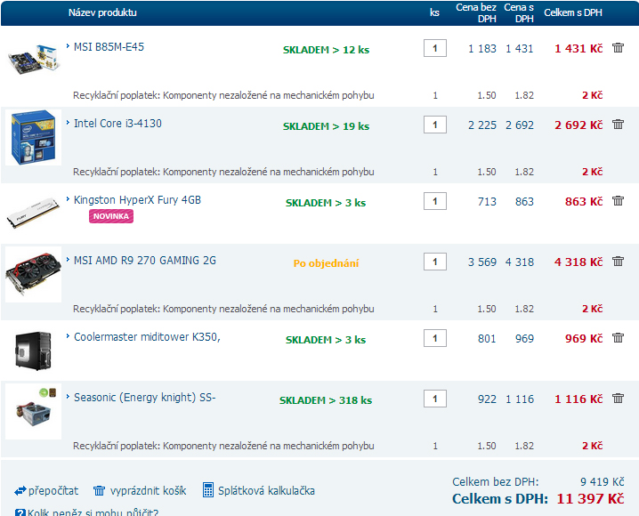Click quantity field for Coolermaster miditower K350

[435, 338]
